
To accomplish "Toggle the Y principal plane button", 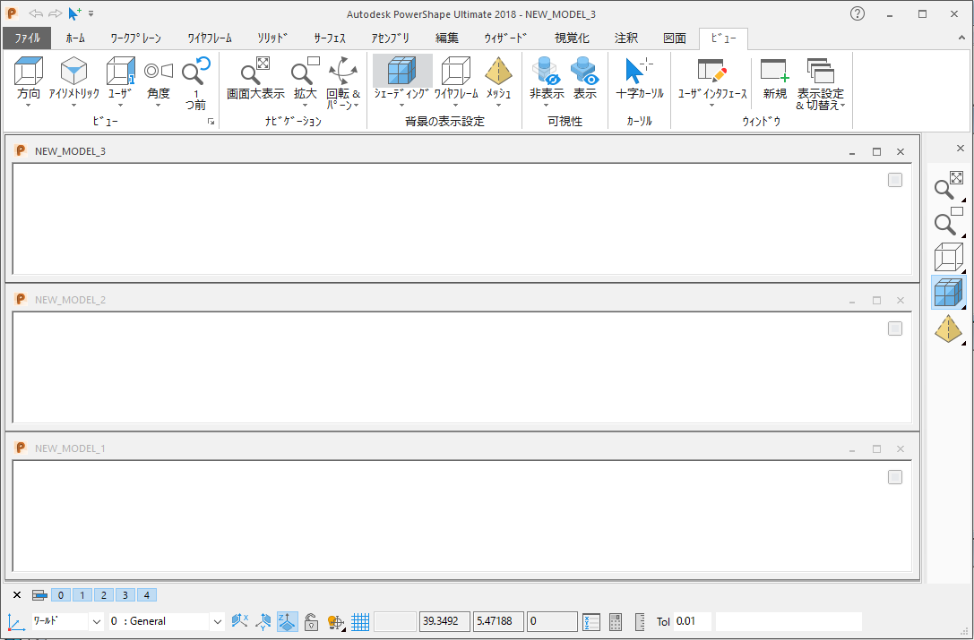I will (x=263, y=621).
